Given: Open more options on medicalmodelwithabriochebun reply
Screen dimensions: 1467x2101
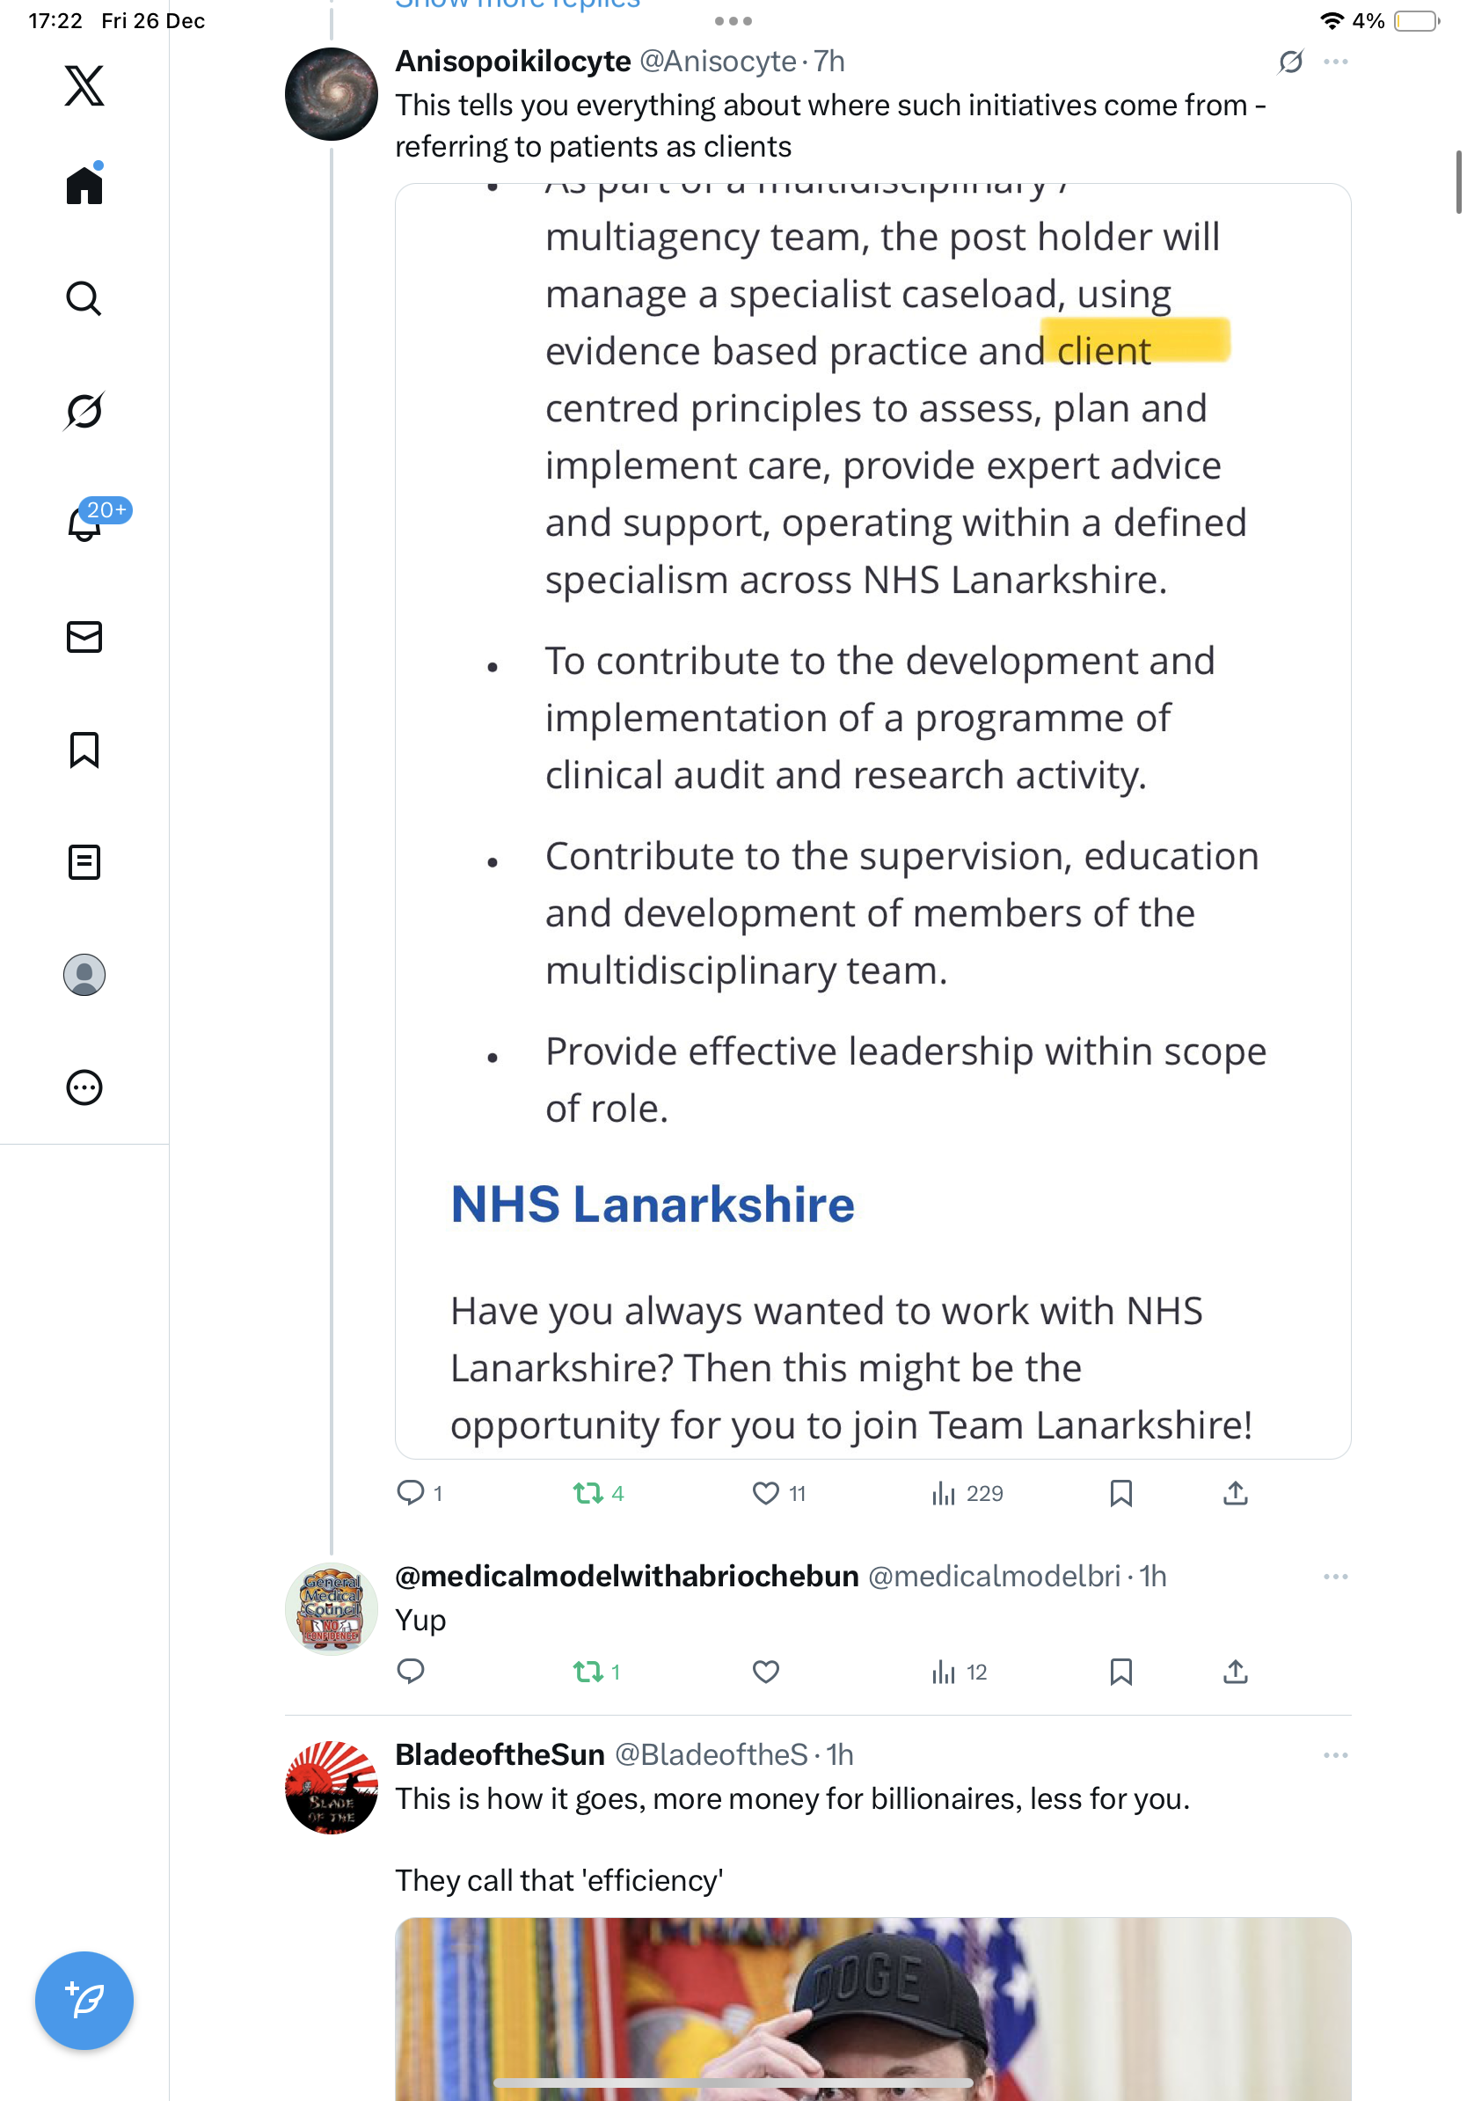Looking at the screenshot, I should [1335, 1577].
